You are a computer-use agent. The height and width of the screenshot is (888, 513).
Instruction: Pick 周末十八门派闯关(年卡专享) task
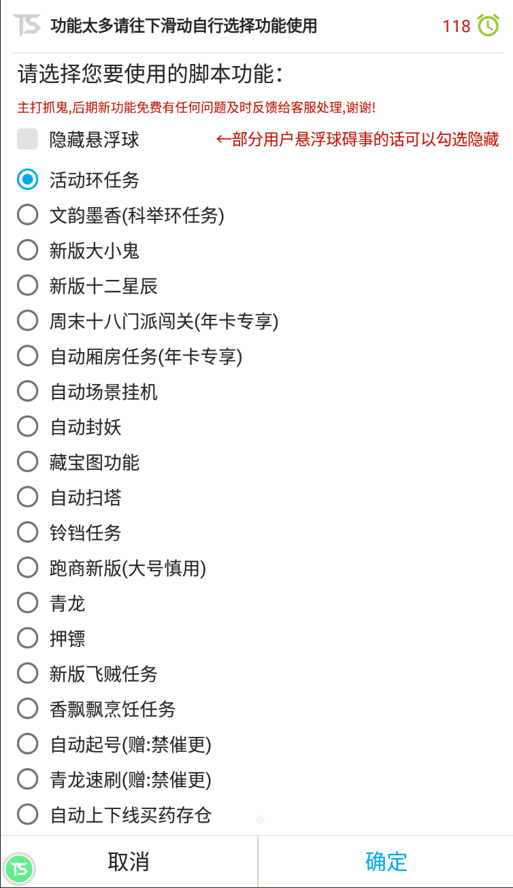click(27, 320)
